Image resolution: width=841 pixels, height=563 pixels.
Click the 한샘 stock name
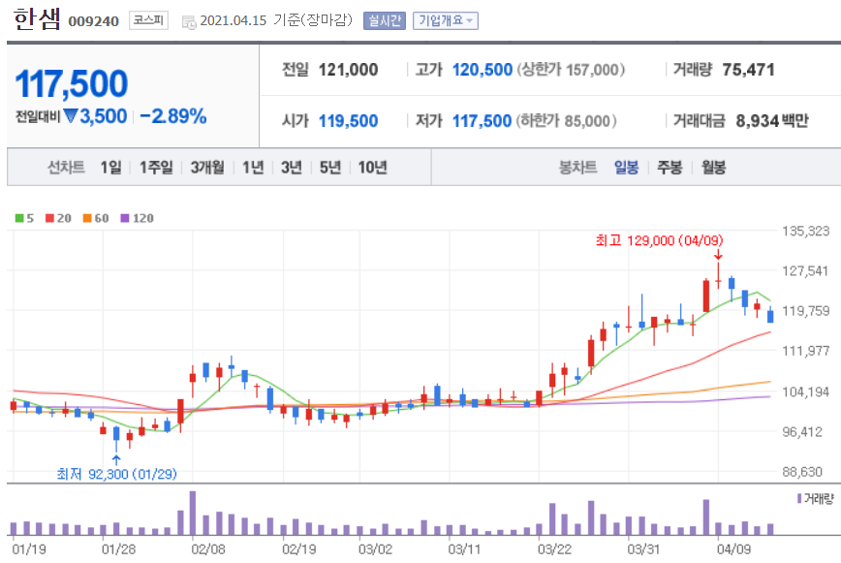pos(37,19)
